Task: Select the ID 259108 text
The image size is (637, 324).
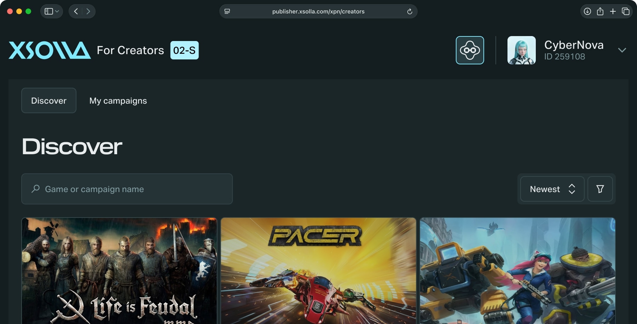Action: [x=565, y=57]
